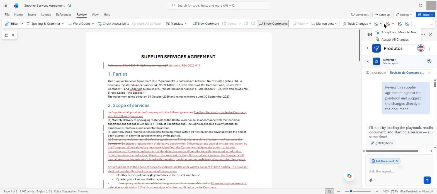Open the Reject dropdown arrow
437x194 pixels.
click(x=393, y=24)
